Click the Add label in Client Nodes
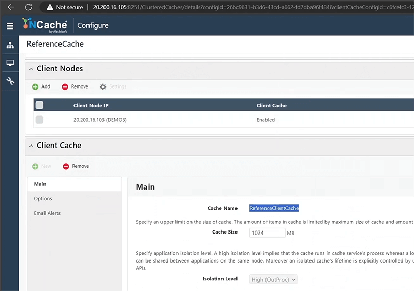 click(46, 86)
